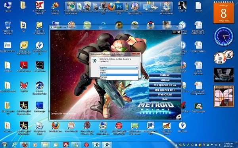The image size is (238, 148).
Task: Open Internet Explorer in the taskbar
Action: point(15,145)
